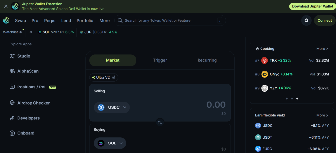Screen dimensions: 336x153
Task: Open AlphaScan binoculars app
Action: (x=28, y=71)
